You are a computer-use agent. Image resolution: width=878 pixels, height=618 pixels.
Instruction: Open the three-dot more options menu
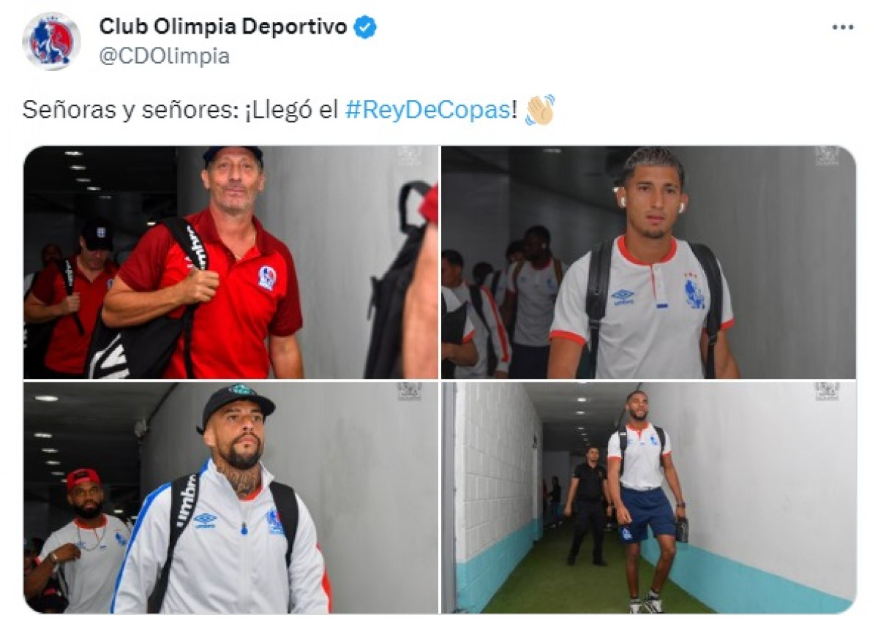[x=843, y=27]
